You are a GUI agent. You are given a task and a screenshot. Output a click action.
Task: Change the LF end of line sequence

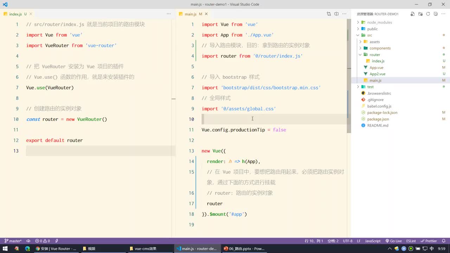click(359, 241)
